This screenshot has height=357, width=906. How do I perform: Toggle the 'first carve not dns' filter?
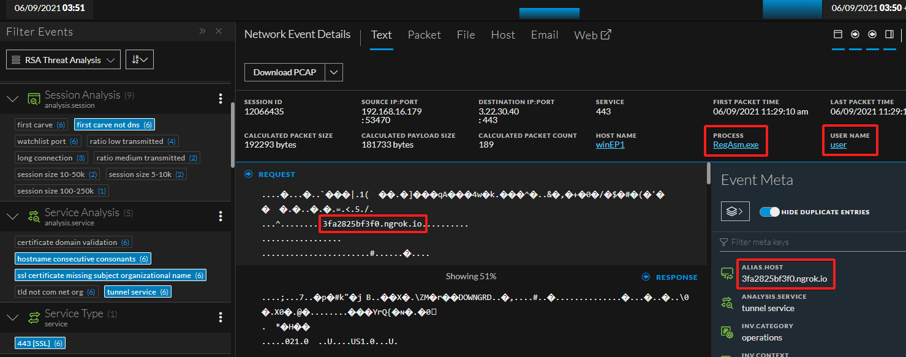pos(114,125)
